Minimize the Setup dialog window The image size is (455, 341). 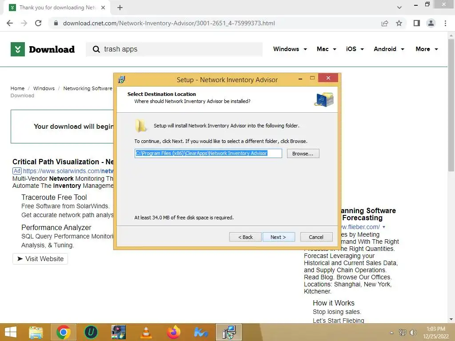pos(300,78)
